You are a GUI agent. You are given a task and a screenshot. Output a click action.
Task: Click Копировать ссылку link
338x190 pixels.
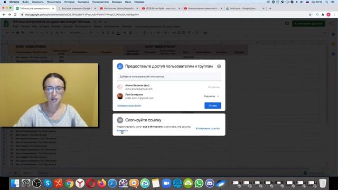click(x=208, y=128)
